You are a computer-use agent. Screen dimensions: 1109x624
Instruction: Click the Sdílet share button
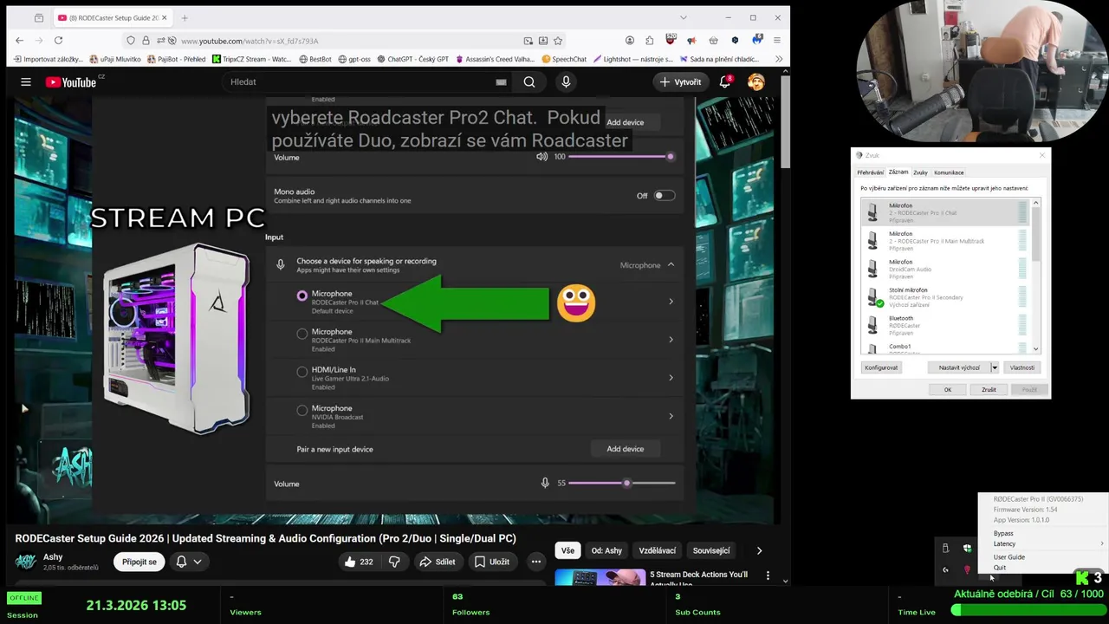(x=437, y=562)
